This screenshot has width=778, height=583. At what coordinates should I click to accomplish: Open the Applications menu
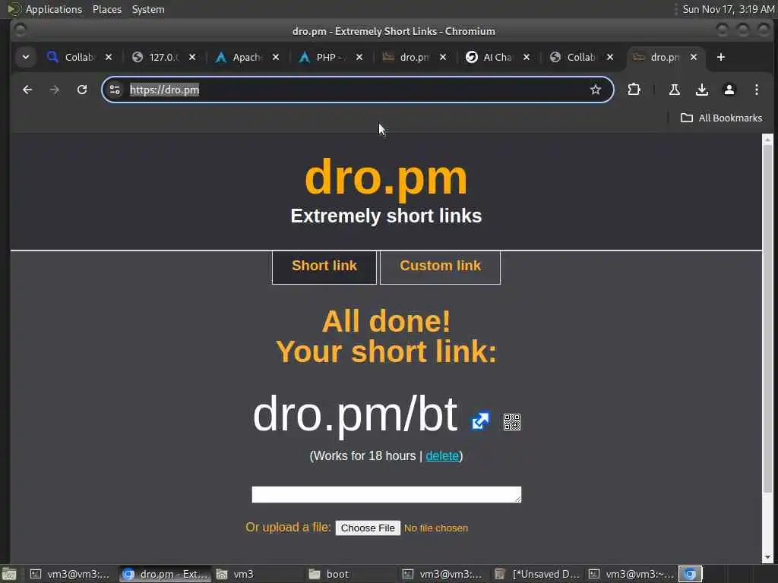[x=45, y=9]
